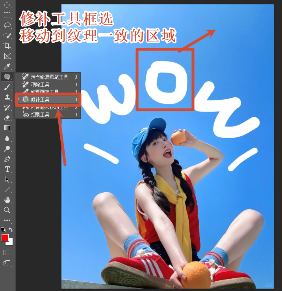Screen dimensions: 282x291
Task: Select the Clone Stamp tool
Action: [7, 97]
